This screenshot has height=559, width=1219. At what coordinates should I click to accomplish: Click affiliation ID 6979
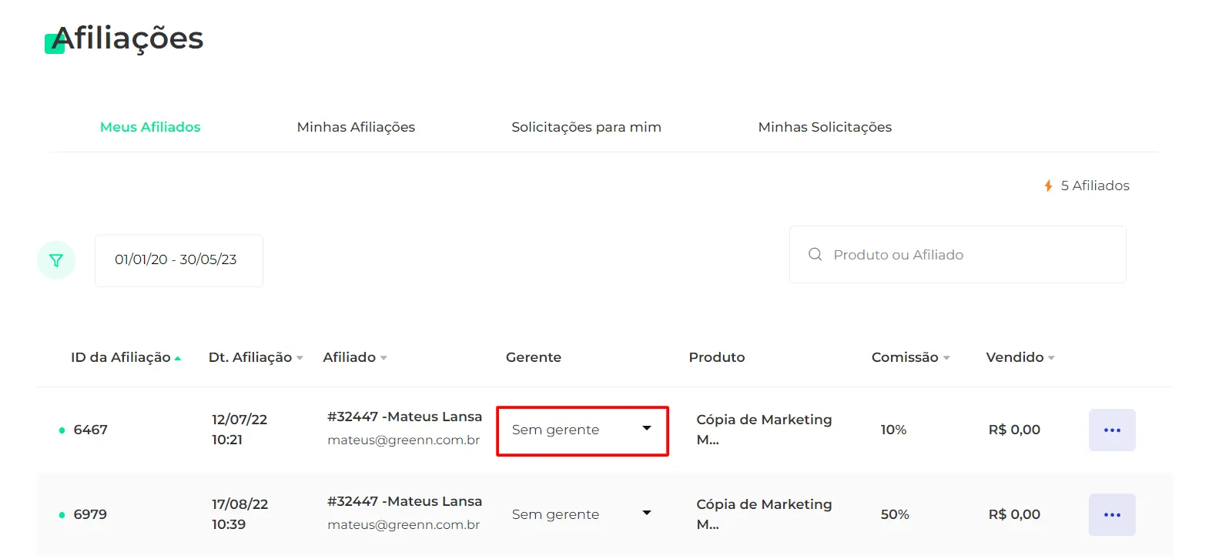coord(90,514)
